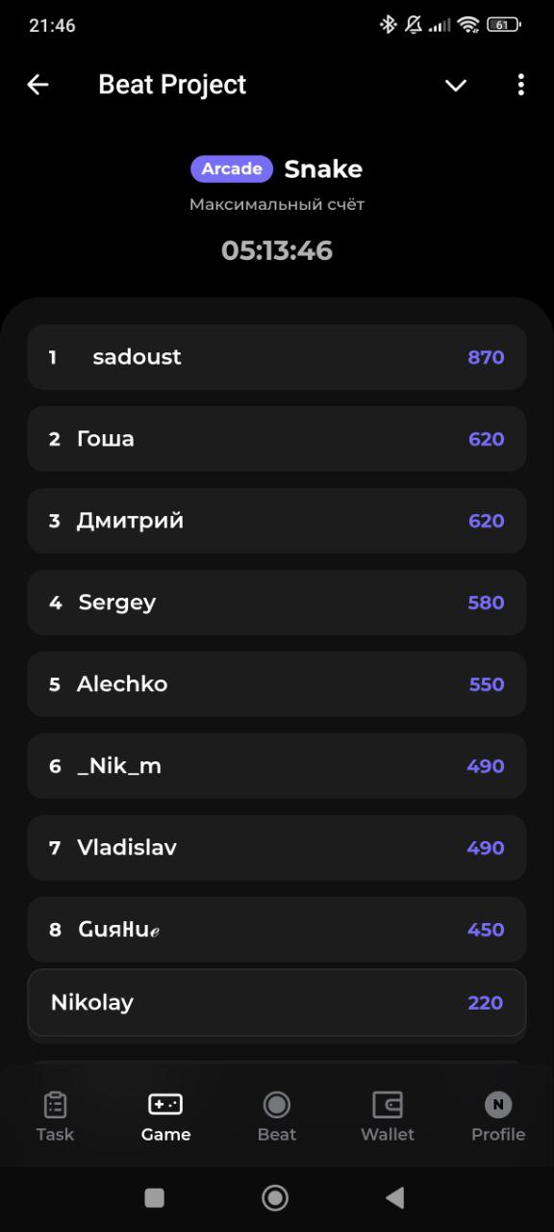
Task: Select Дмитрий's leaderboard row
Action: click(x=277, y=521)
